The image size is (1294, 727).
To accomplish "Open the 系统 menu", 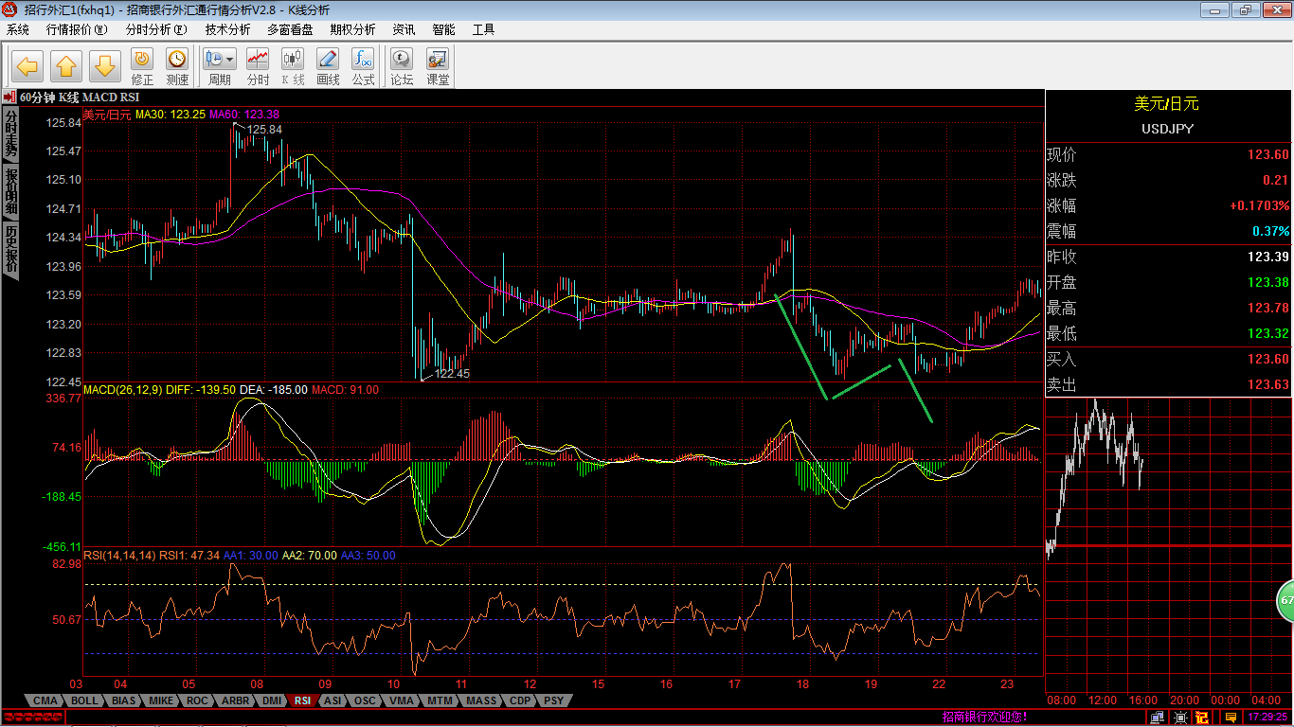I will coord(18,29).
